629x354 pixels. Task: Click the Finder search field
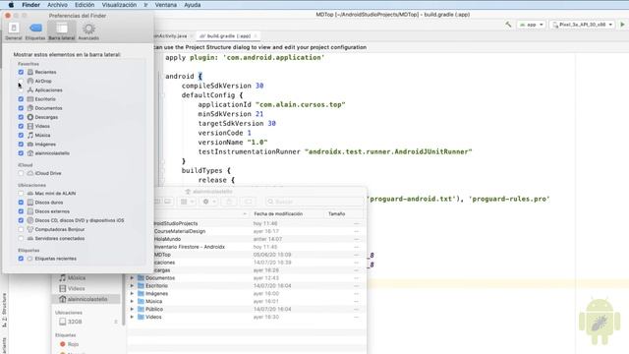click(x=314, y=202)
